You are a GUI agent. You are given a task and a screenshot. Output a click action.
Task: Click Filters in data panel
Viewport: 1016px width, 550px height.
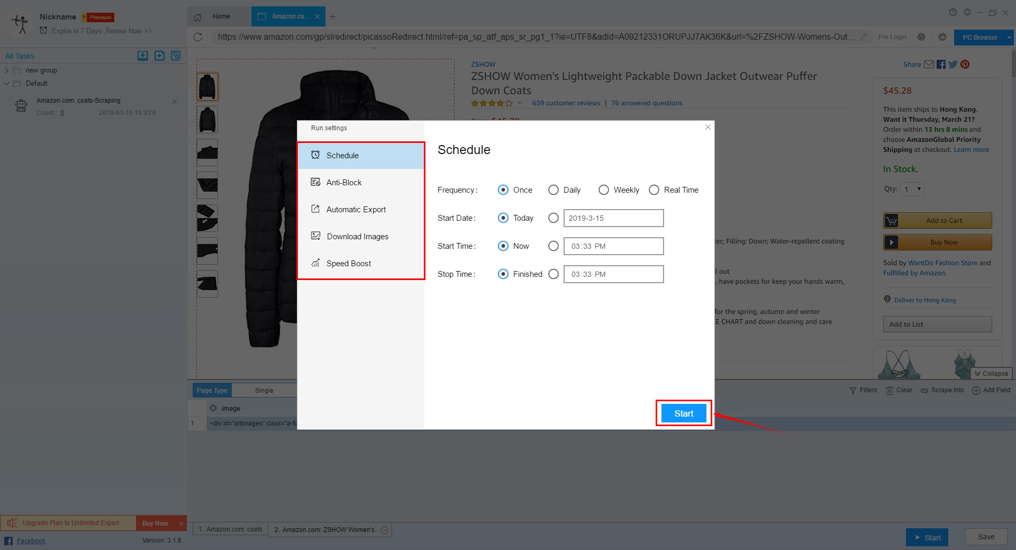tap(864, 390)
